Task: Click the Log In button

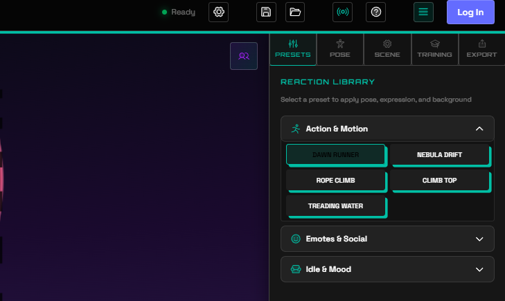Action: pos(470,12)
